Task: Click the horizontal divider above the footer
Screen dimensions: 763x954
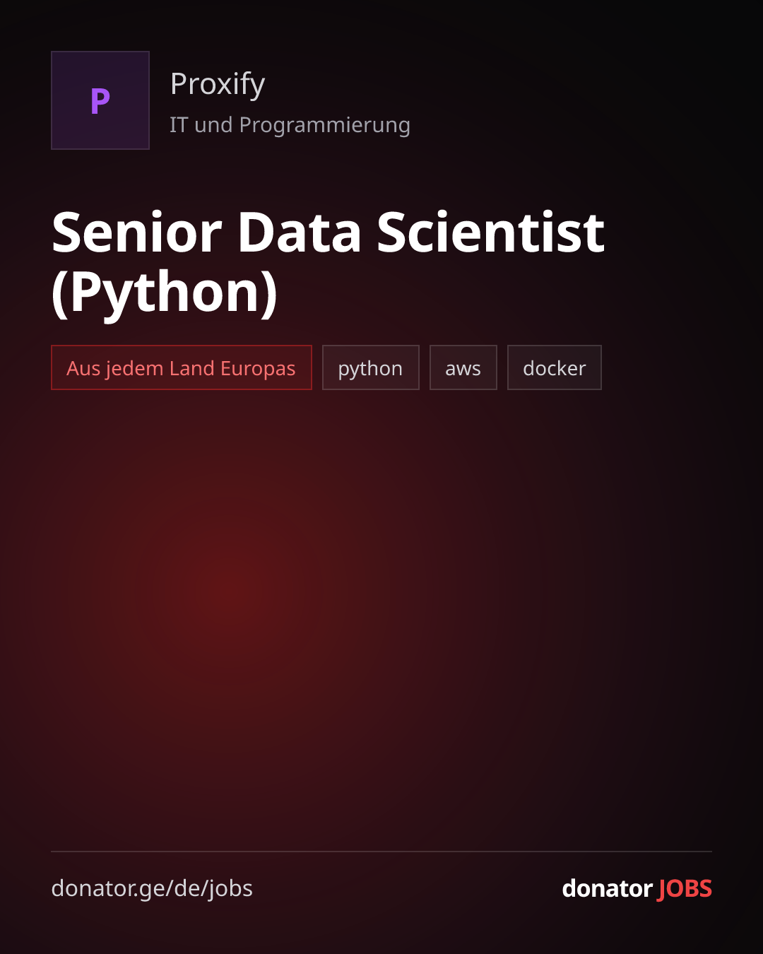Action: 381,852
